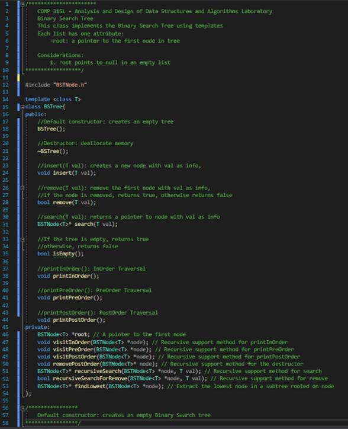
Task: Click the closing '};' of the class
Action: (28, 393)
